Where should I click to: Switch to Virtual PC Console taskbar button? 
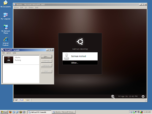[39, 112]
